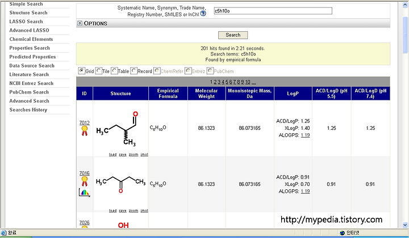This screenshot has width=409, height=238.
Task: Click the 7016 structure image thumbnail
Action: tap(120, 184)
